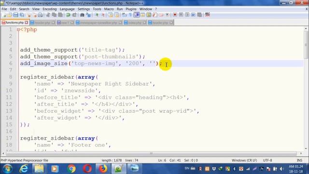Open the Replace dialog icon
The image size is (309, 174).
point(88,15)
